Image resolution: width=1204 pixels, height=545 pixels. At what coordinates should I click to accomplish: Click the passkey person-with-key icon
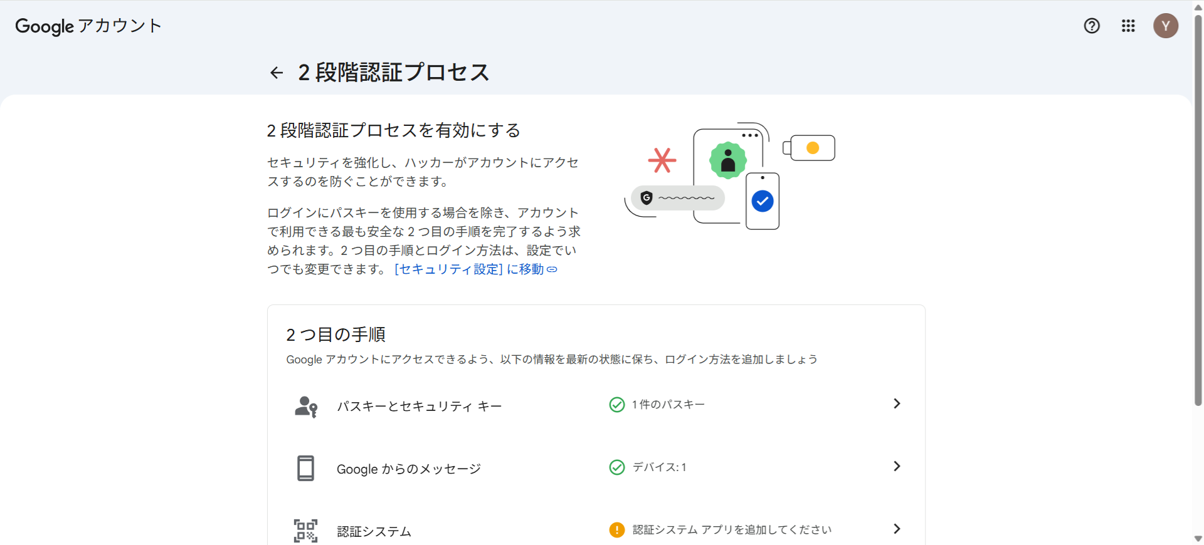306,407
